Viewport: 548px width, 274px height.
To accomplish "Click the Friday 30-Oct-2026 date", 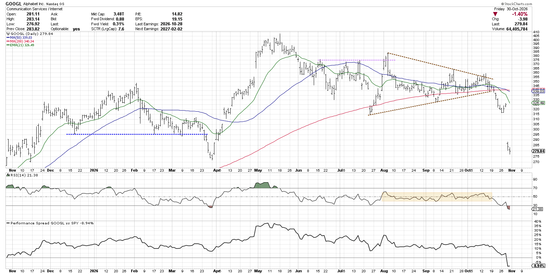I will (511, 9).
